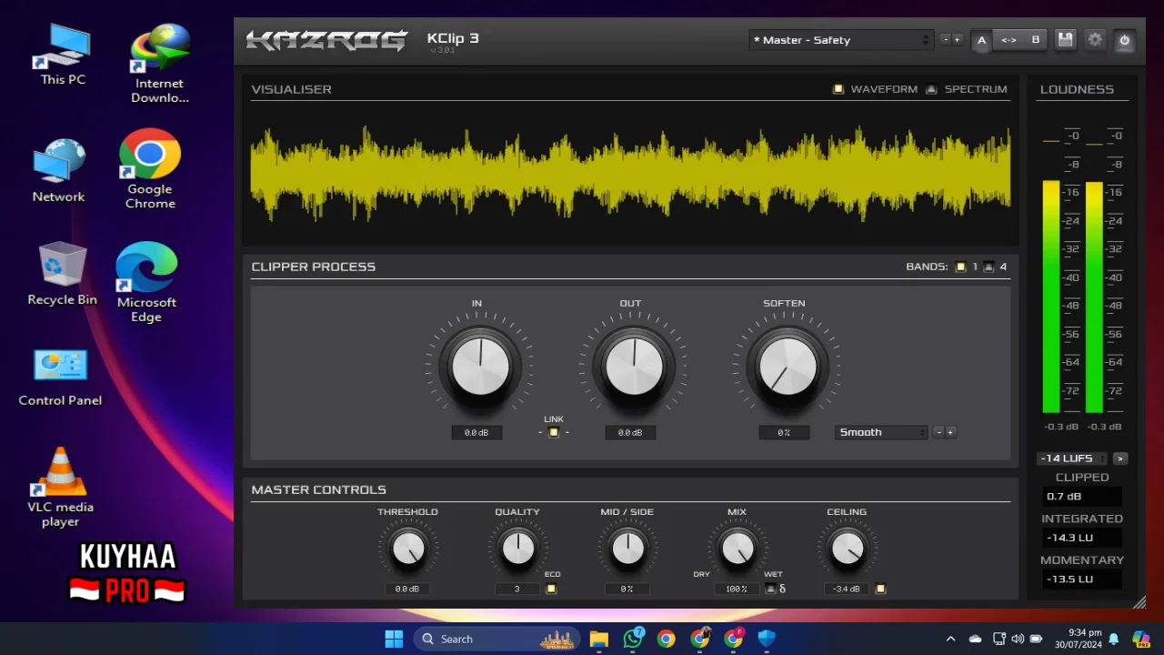Image resolution: width=1164 pixels, height=655 pixels.
Task: Click the OUT value field showing 0.0 dB
Action: (630, 433)
